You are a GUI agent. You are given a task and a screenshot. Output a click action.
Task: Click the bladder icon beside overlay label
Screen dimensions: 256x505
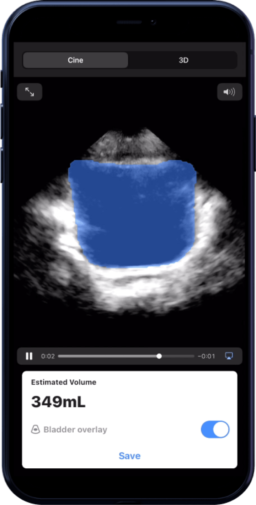pyautogui.click(x=36, y=430)
